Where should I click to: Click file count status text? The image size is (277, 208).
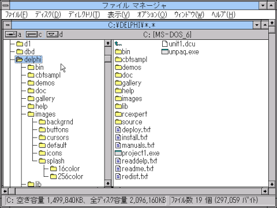[214, 200]
